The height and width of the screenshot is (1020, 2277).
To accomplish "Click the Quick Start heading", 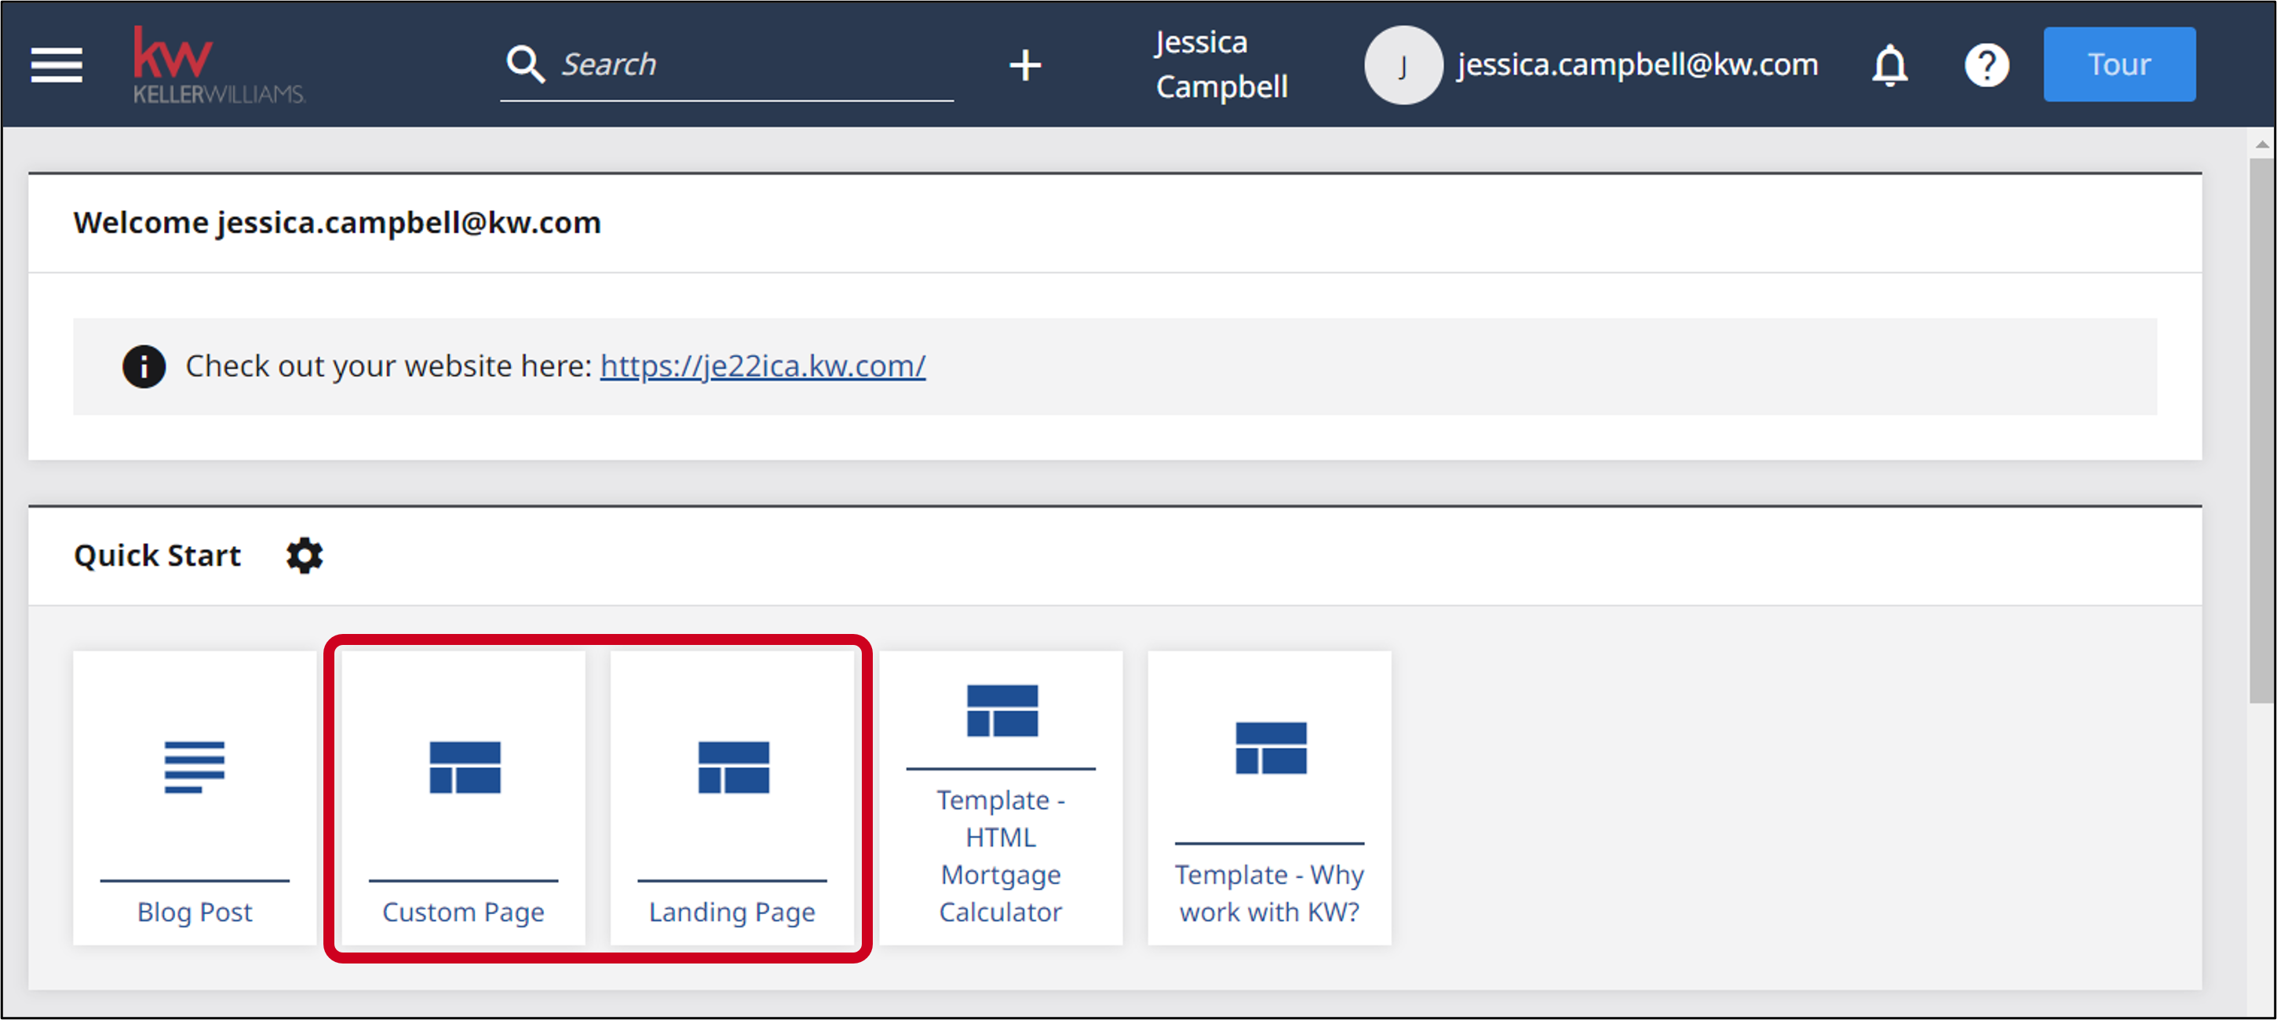I will point(157,556).
